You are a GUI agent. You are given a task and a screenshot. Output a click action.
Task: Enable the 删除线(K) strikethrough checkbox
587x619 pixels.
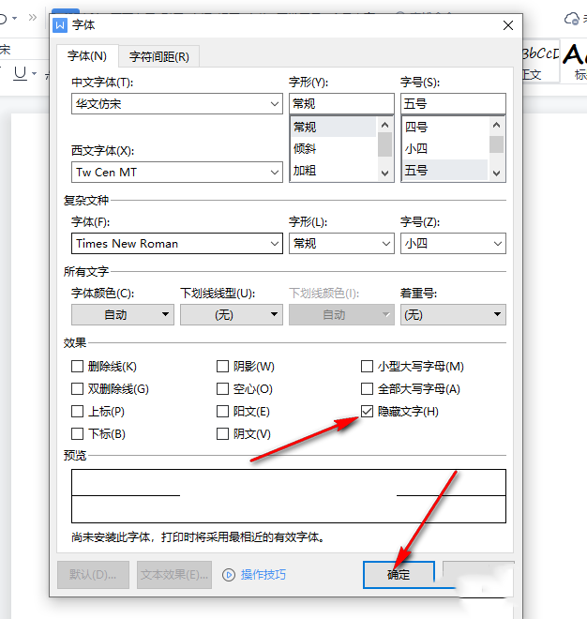[x=78, y=367]
